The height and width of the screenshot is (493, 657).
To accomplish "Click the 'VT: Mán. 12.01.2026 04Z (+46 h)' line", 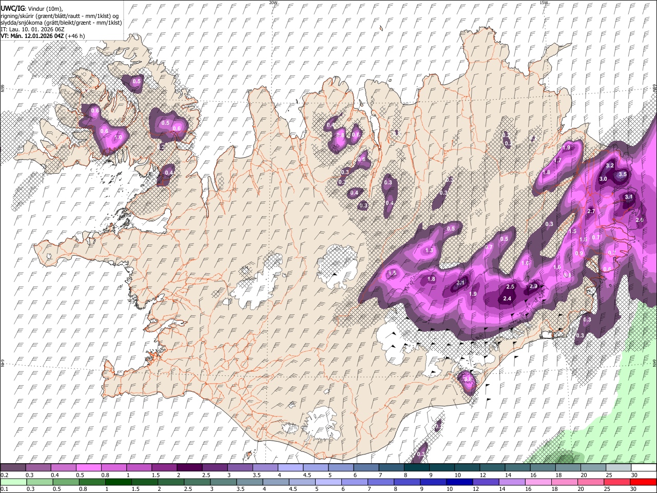I will point(43,36).
